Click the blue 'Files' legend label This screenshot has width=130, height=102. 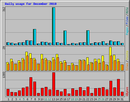pos(127,20)
